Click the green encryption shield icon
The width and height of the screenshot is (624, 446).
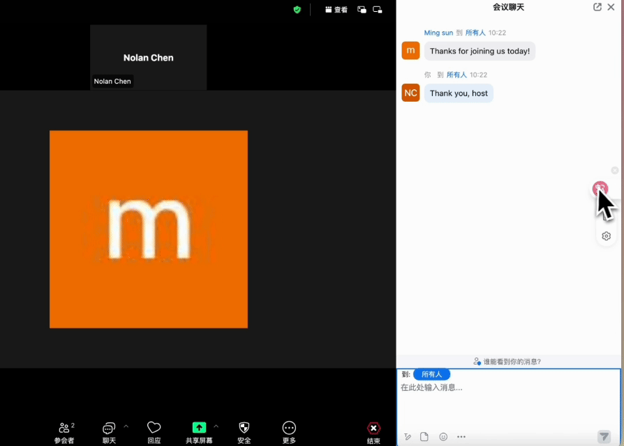click(297, 10)
